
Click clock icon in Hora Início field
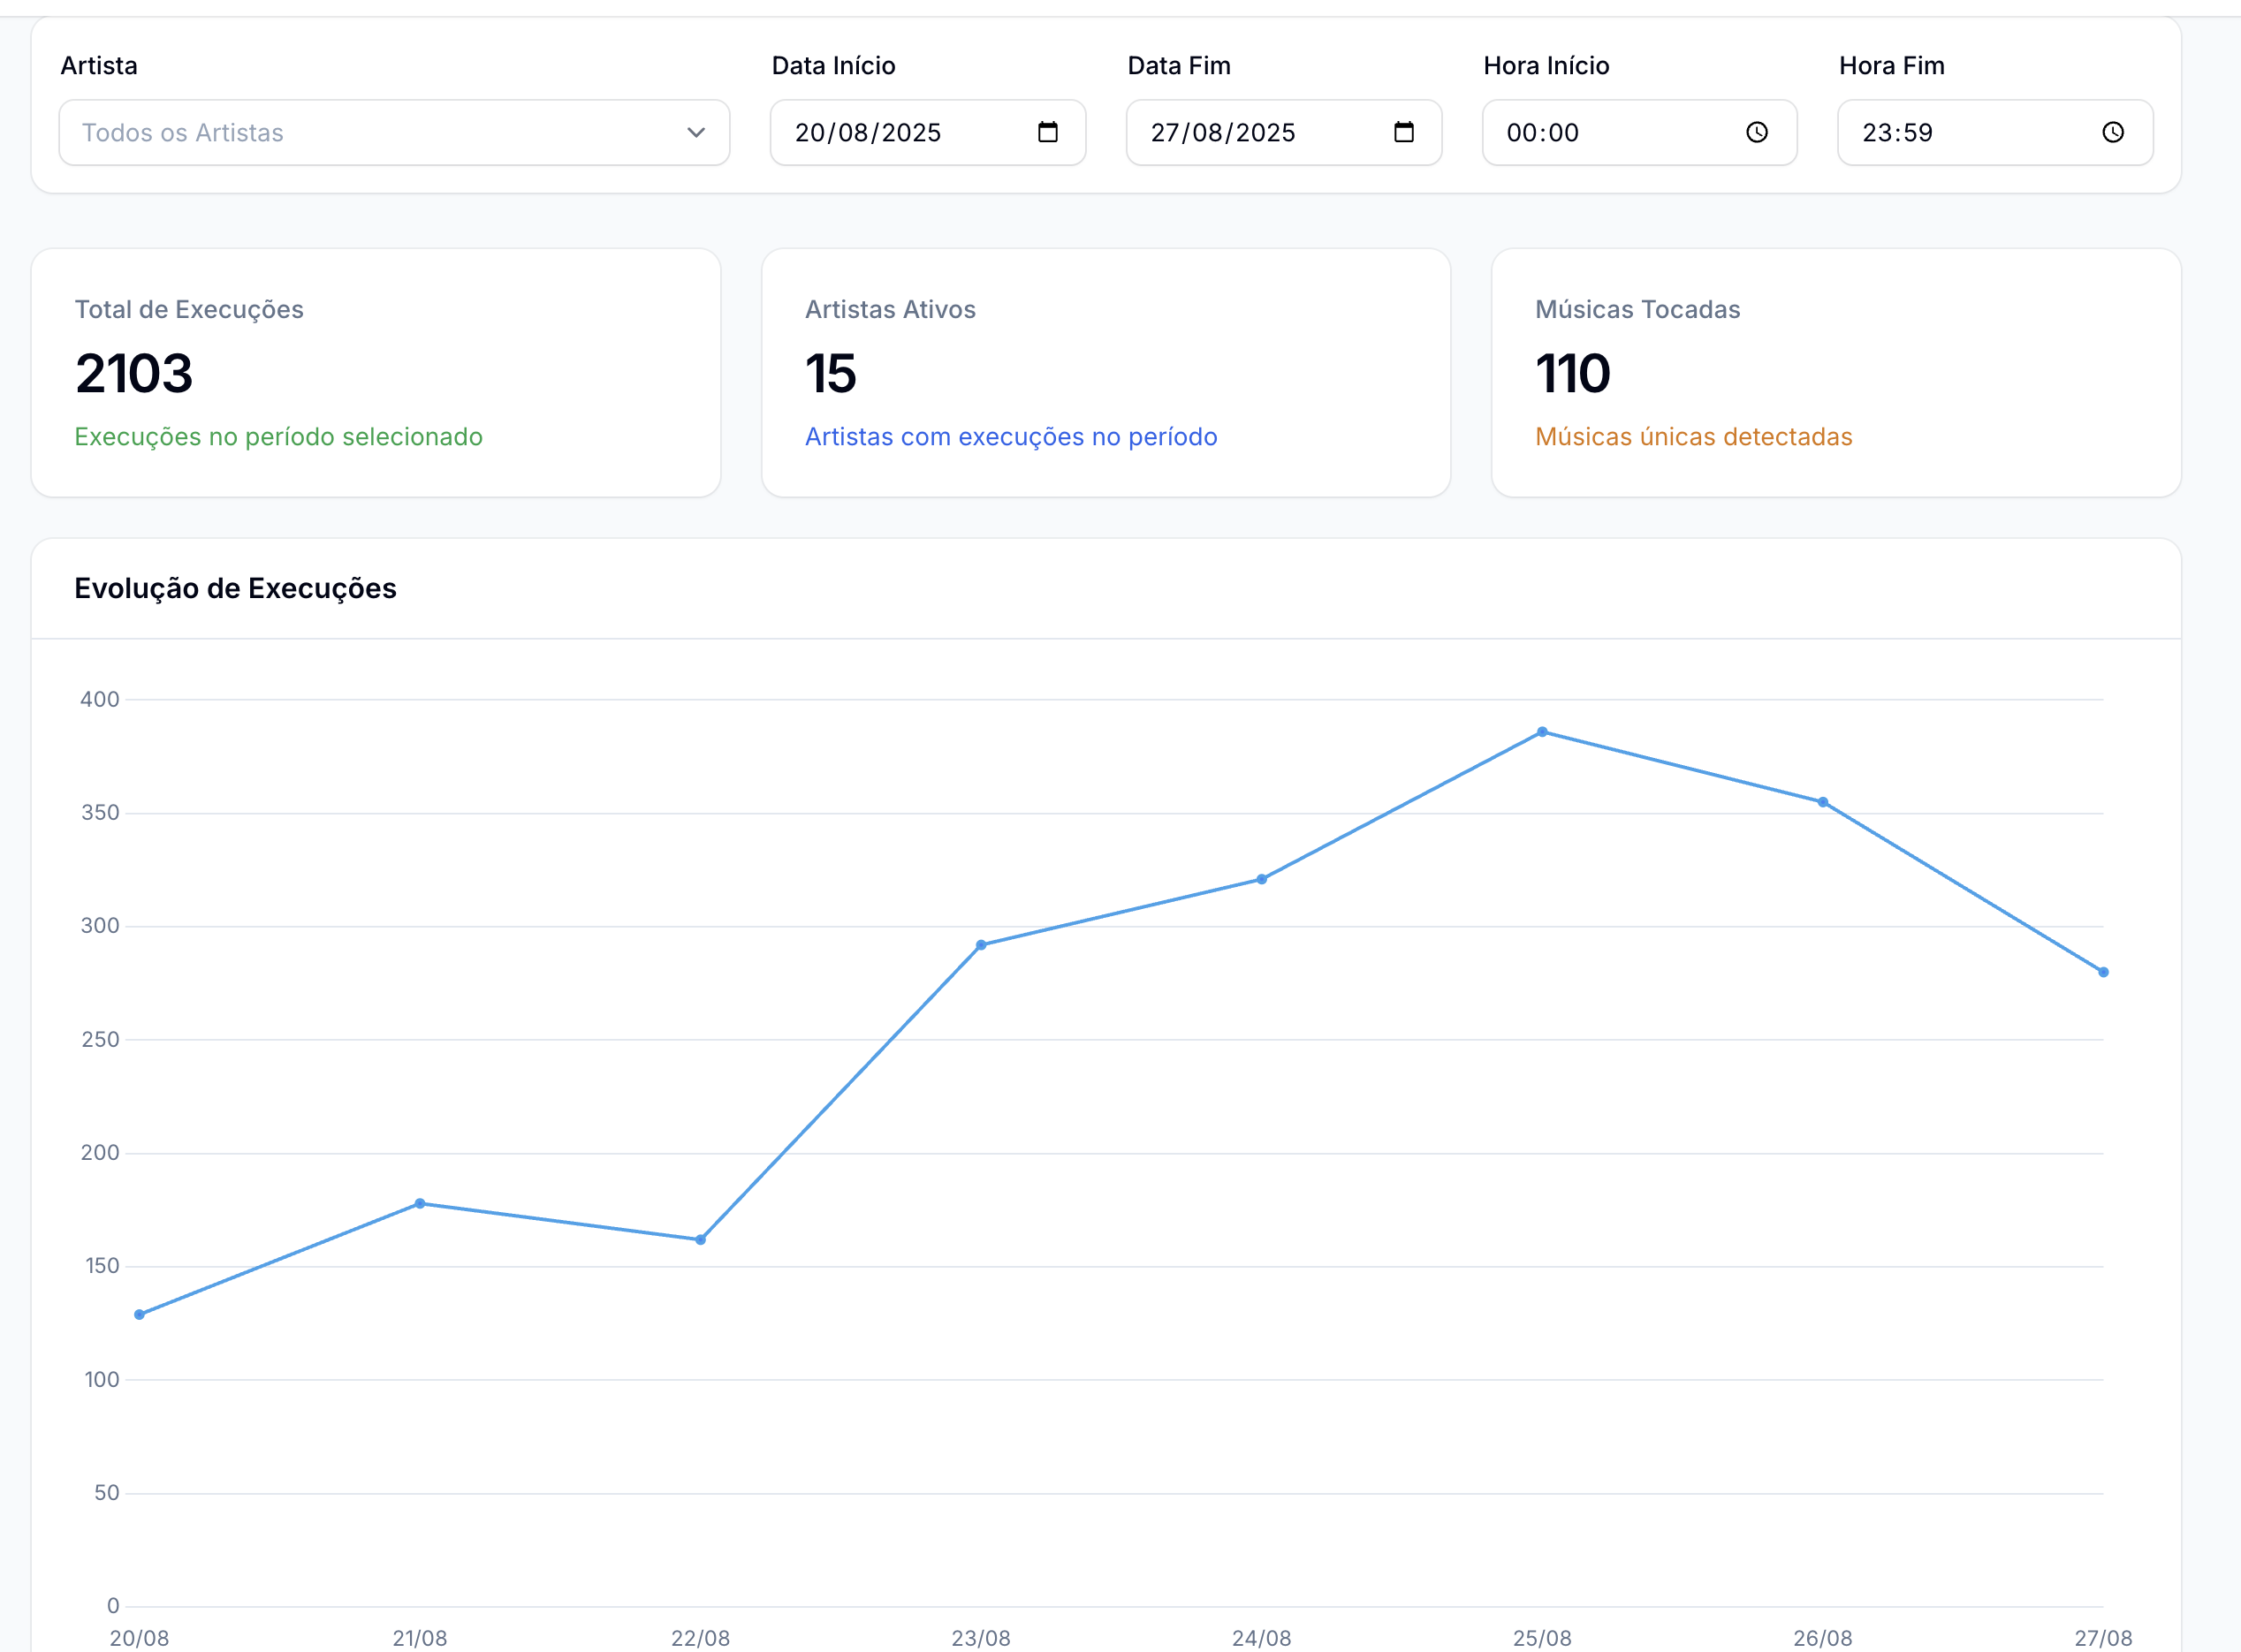coord(1756,132)
